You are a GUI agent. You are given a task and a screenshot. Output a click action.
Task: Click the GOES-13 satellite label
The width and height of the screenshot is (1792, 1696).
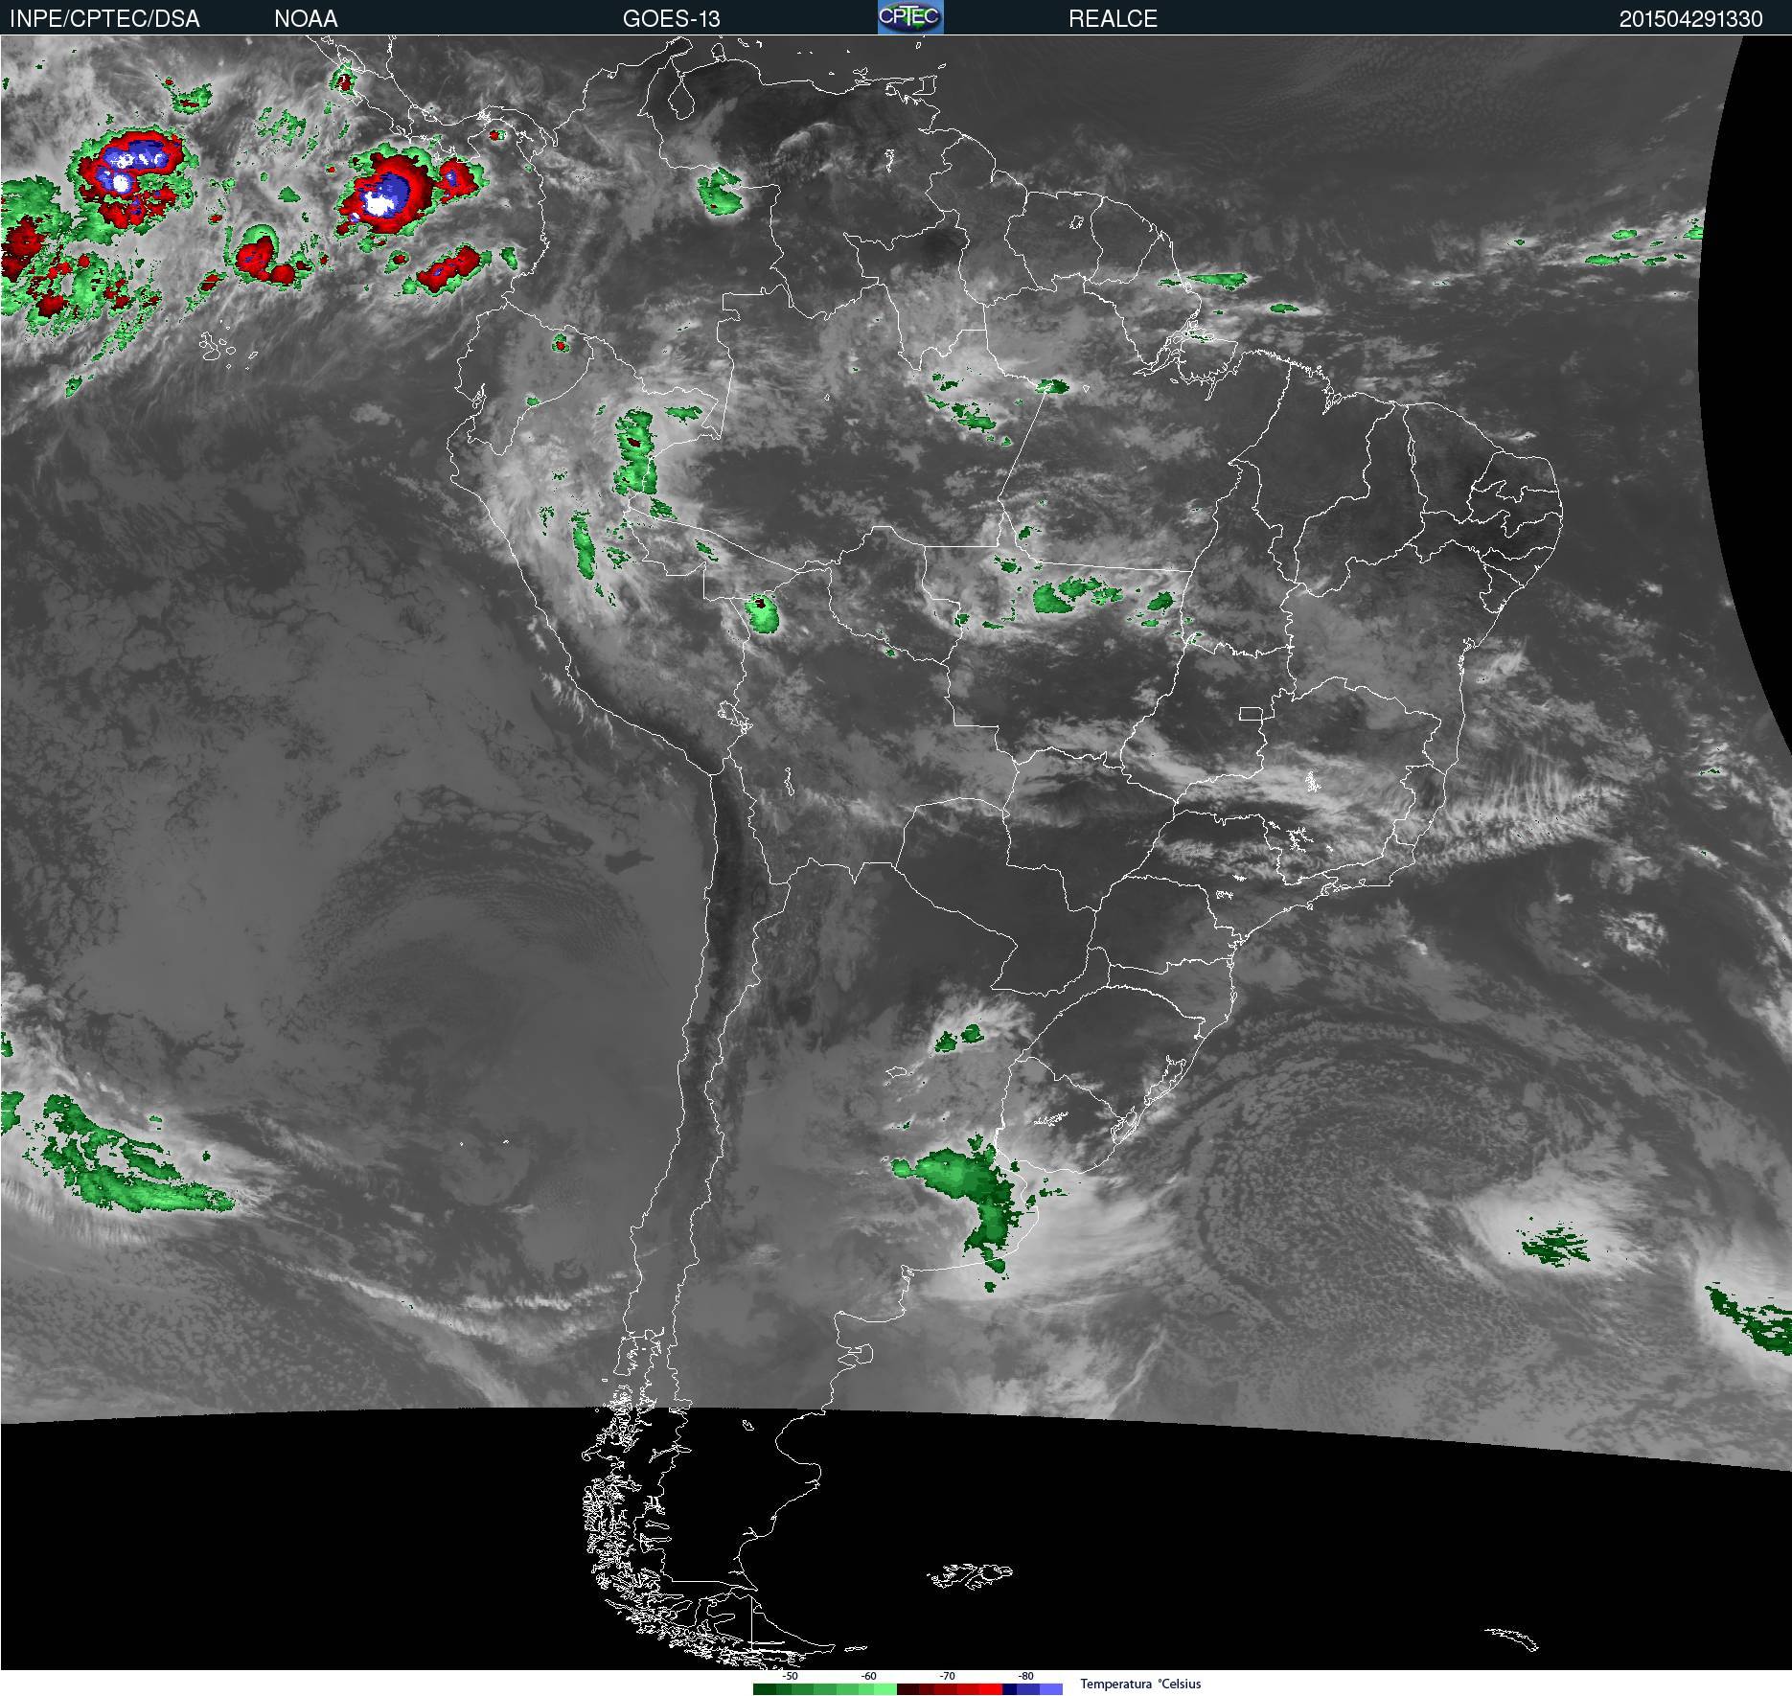point(671,18)
